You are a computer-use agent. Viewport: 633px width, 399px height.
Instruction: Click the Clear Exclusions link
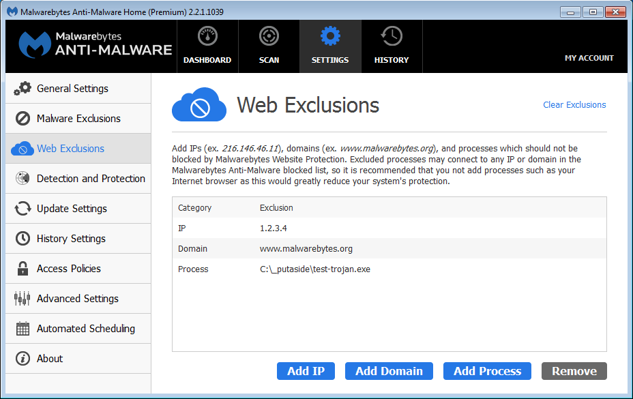click(574, 104)
